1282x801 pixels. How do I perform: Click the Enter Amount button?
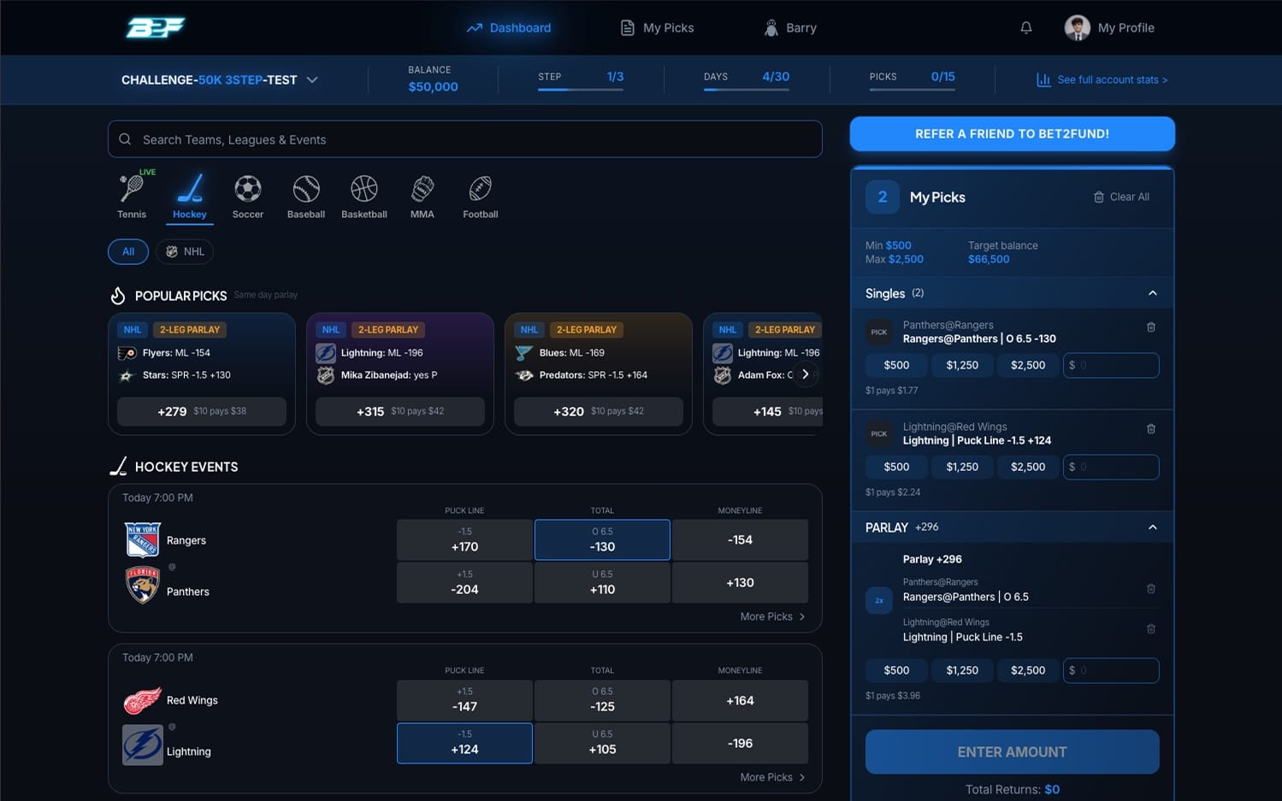(x=1012, y=752)
